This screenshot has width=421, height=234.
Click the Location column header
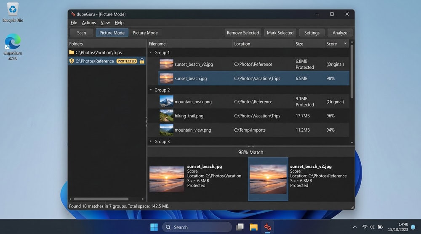263,44
